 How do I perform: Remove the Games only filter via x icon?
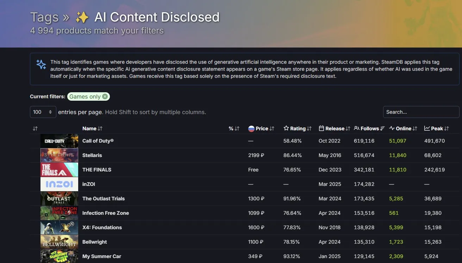(105, 96)
